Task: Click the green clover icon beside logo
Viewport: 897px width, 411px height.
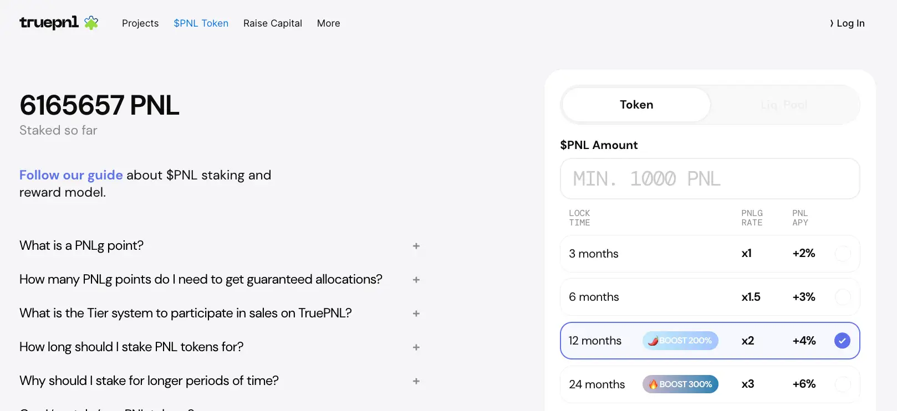Action: pos(91,23)
